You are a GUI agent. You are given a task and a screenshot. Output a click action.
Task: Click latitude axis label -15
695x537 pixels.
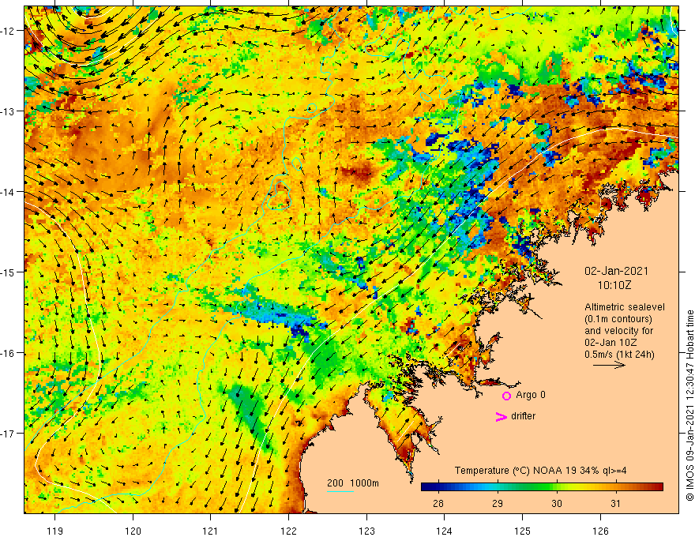(x=8, y=272)
